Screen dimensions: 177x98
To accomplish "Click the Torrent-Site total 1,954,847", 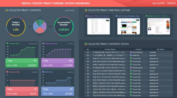I will click(32, 65).
